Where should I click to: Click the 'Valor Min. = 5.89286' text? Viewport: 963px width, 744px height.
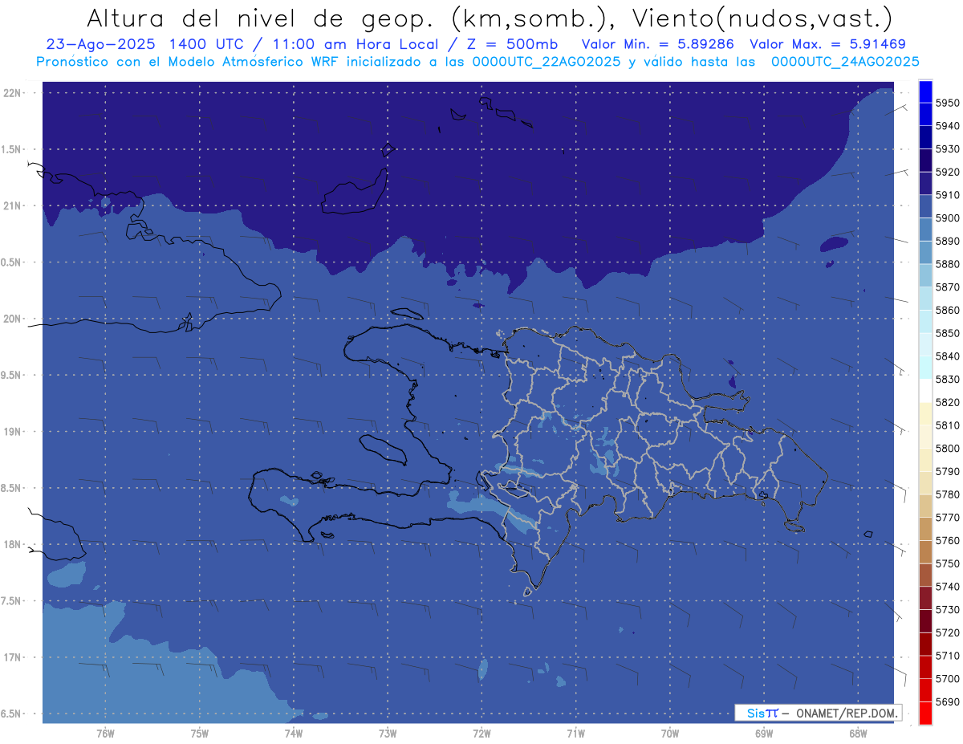(658, 44)
